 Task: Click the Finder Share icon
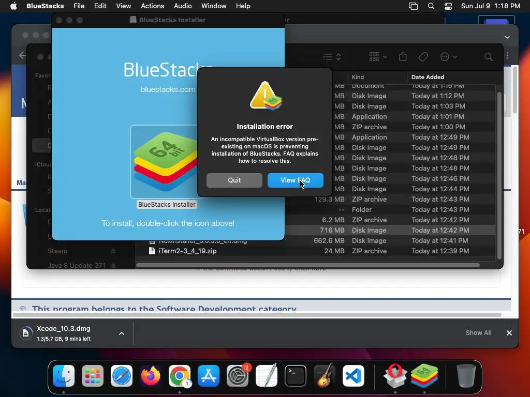click(x=403, y=56)
